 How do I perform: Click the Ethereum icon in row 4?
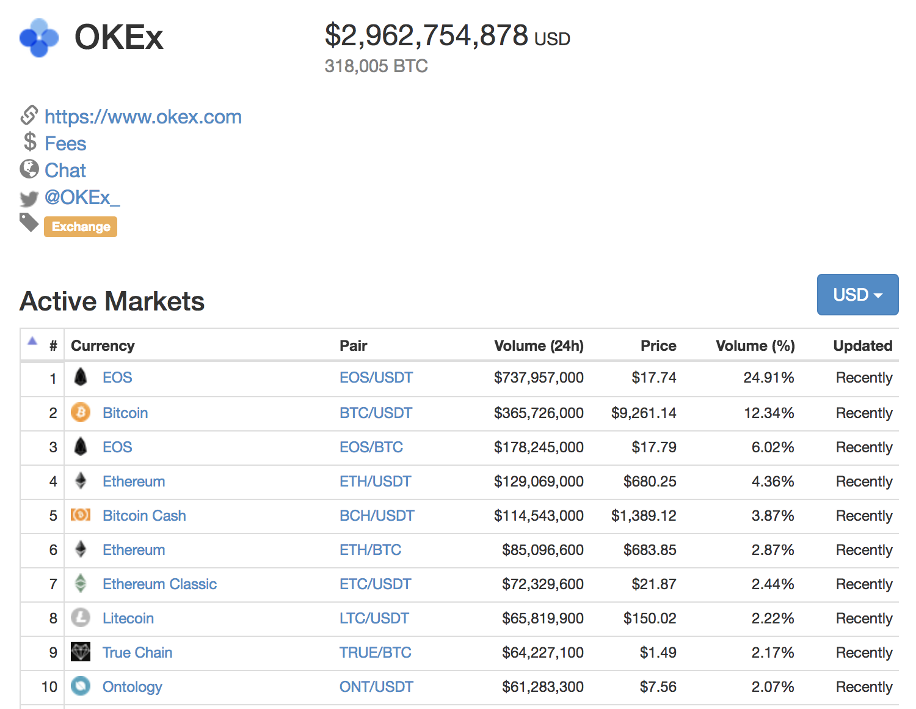[x=81, y=481]
